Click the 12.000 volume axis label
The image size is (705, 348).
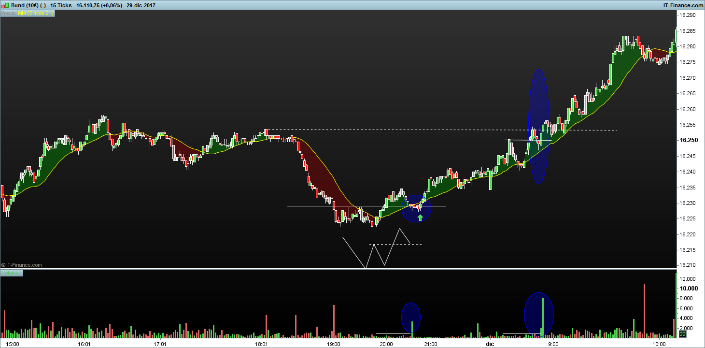click(688, 279)
